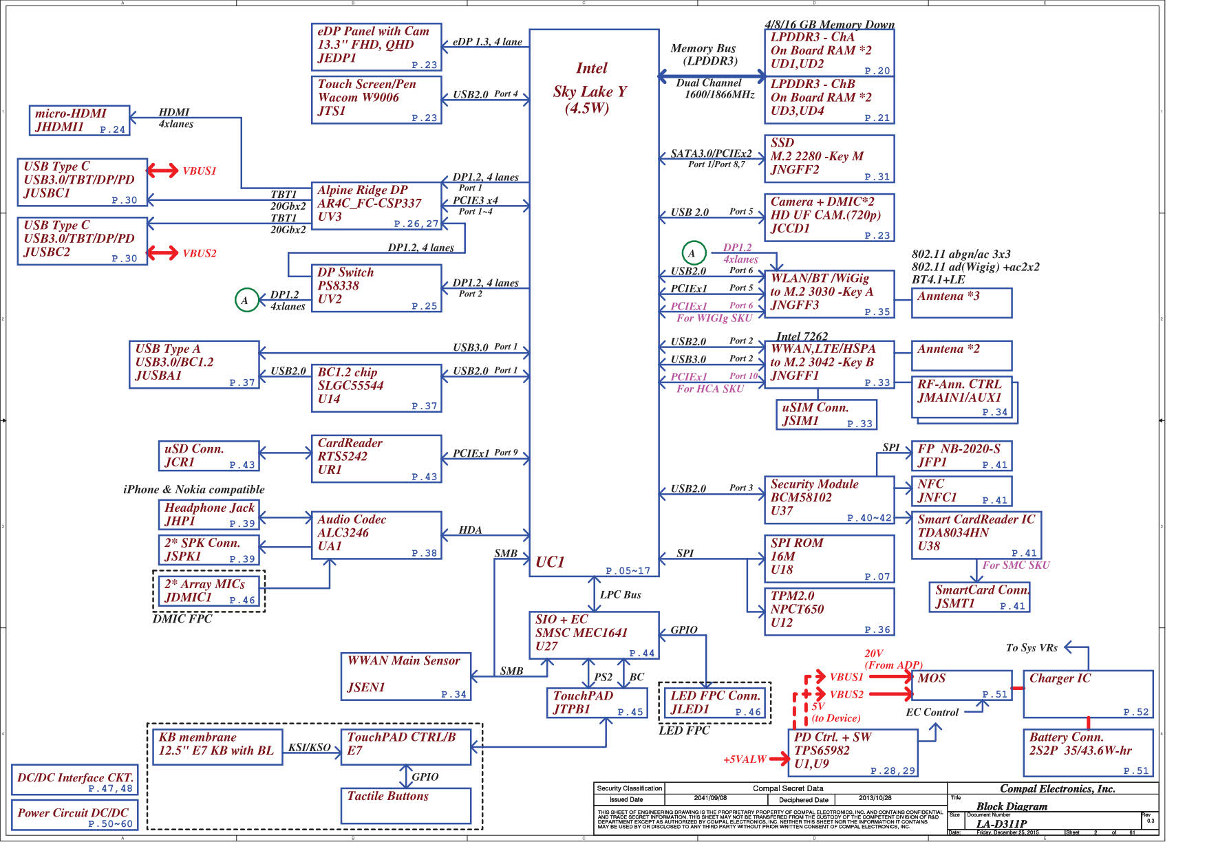
Task: Select the Audio Codec ALC3246 block
Action: click(376, 535)
